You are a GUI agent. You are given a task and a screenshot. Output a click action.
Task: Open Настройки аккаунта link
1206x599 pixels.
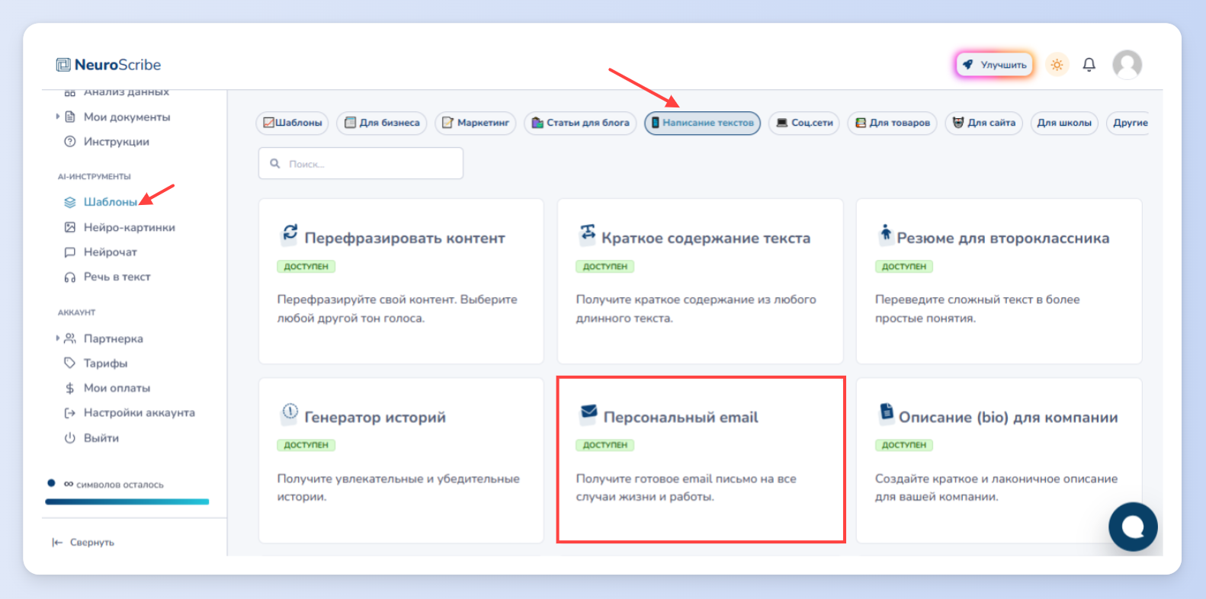tap(130, 413)
